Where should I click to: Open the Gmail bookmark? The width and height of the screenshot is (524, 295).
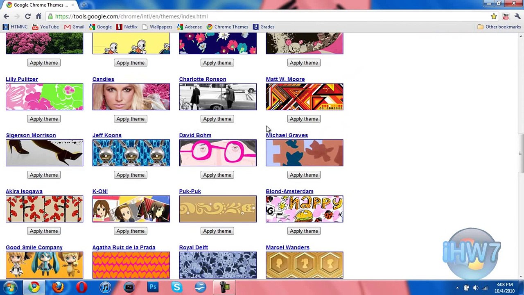pos(75,27)
